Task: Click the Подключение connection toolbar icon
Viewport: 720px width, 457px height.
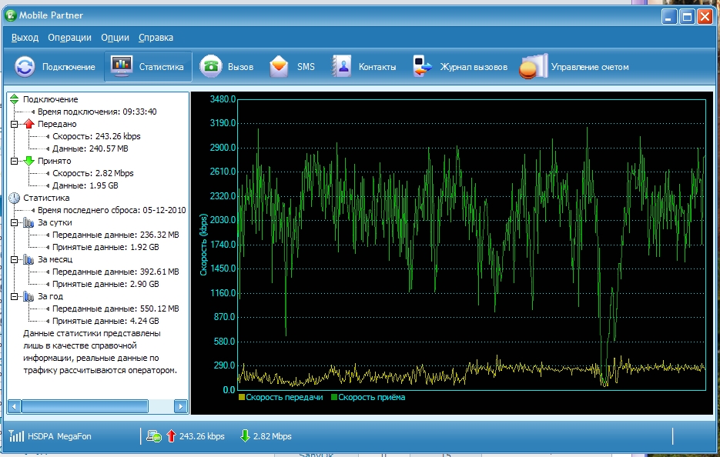Action: tap(25, 67)
